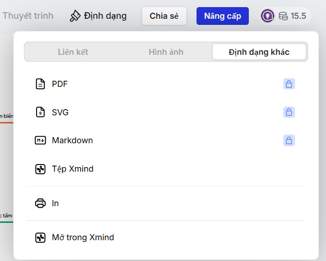326x261 pixels.
Task: Click the PDF document icon
Action: coord(40,84)
